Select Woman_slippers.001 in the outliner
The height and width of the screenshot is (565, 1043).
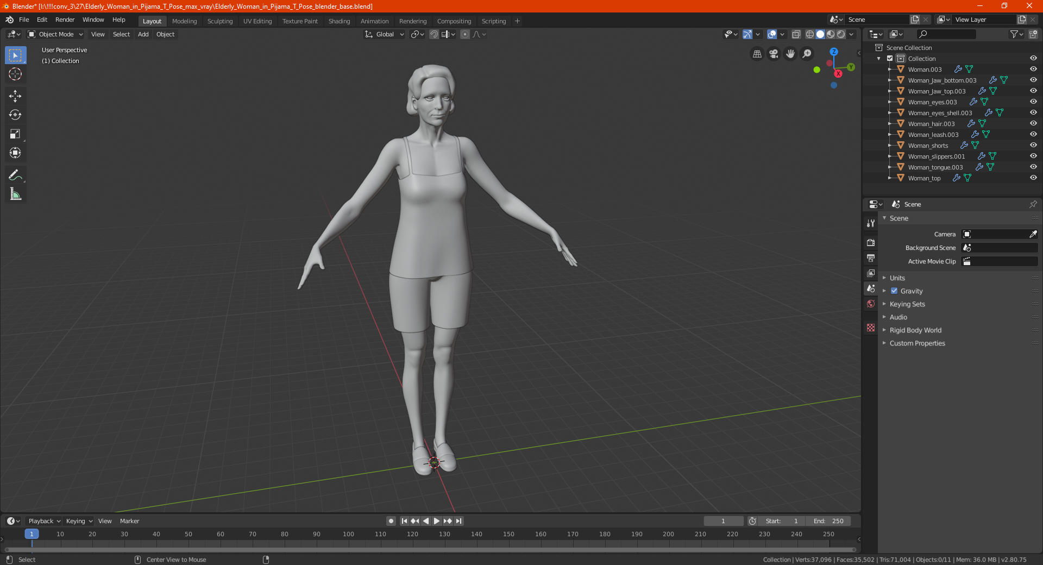click(x=937, y=156)
